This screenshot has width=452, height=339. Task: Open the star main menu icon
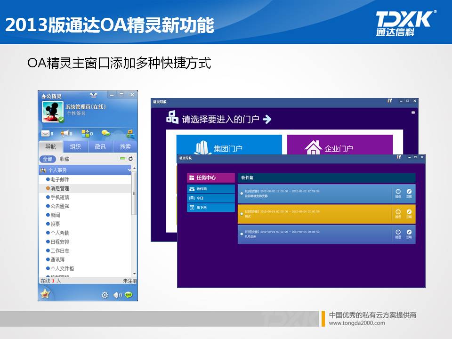pos(45,294)
